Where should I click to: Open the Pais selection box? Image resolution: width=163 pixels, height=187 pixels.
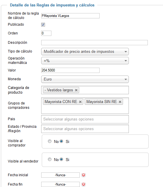click(85, 119)
